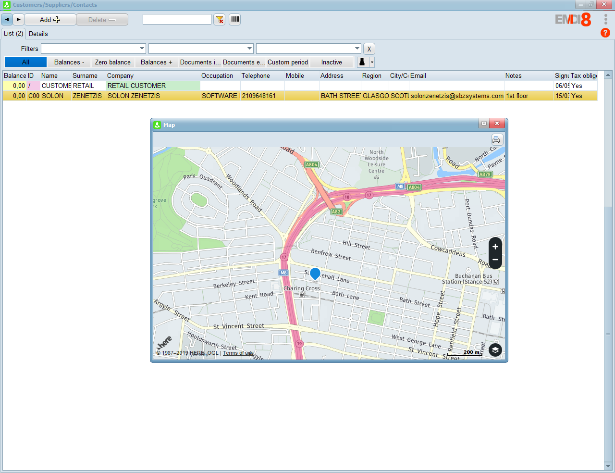Click the search input field in toolbar
The image size is (615, 473).
177,19
